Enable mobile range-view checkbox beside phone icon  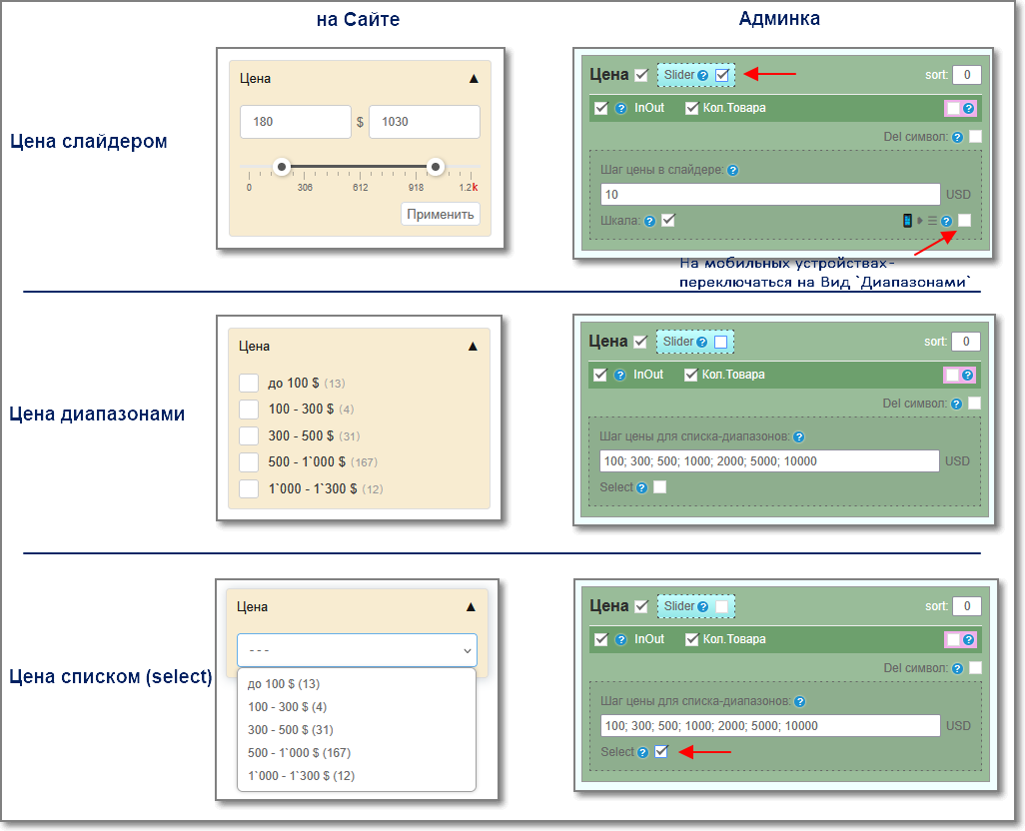964,220
